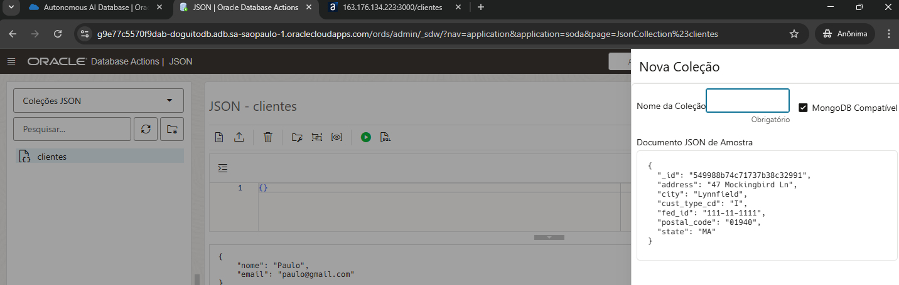Close the Autonomous AI Database tab
This screenshot has height=285, width=899.
(x=159, y=7)
